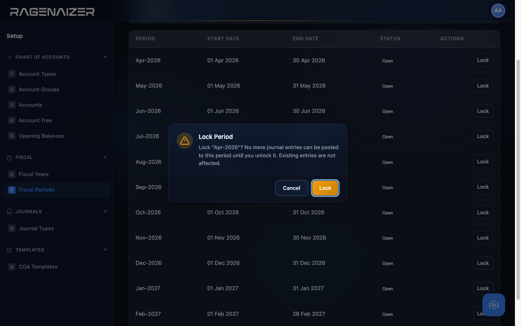Open the RA assistant chat widget
This screenshot has width=521, height=326.
[494, 305]
